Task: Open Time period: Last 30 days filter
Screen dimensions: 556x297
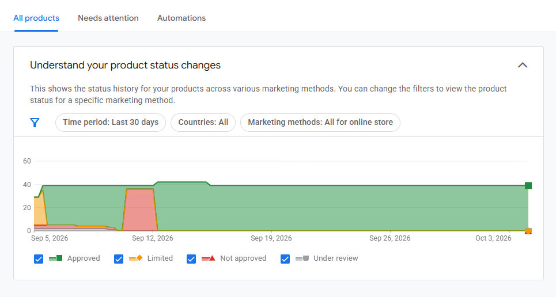Action: [111, 122]
